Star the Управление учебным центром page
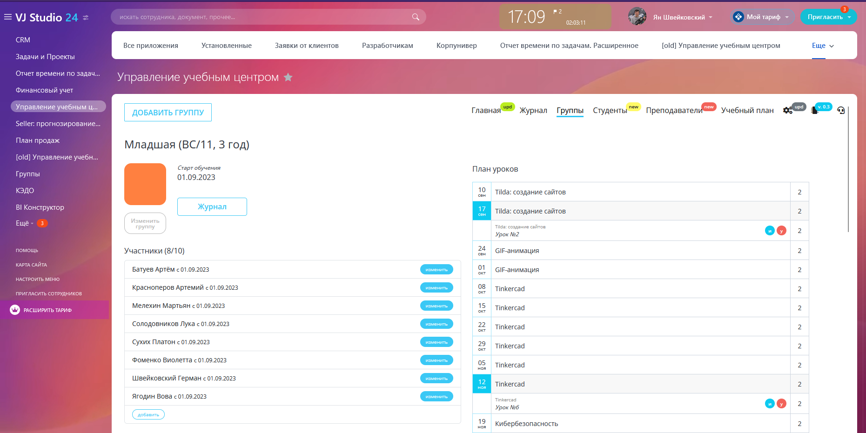866x433 pixels. click(x=288, y=77)
